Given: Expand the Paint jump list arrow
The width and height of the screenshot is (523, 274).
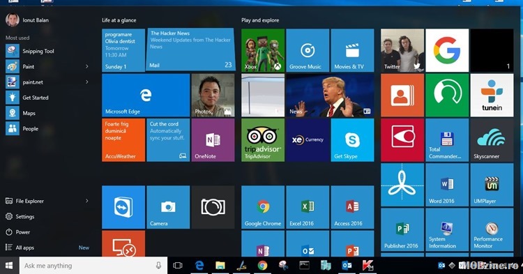Looking at the screenshot, I should (x=86, y=66).
